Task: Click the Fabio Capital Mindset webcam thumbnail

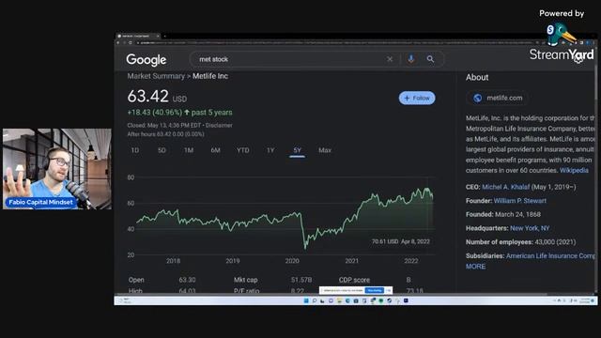Action: click(57, 169)
